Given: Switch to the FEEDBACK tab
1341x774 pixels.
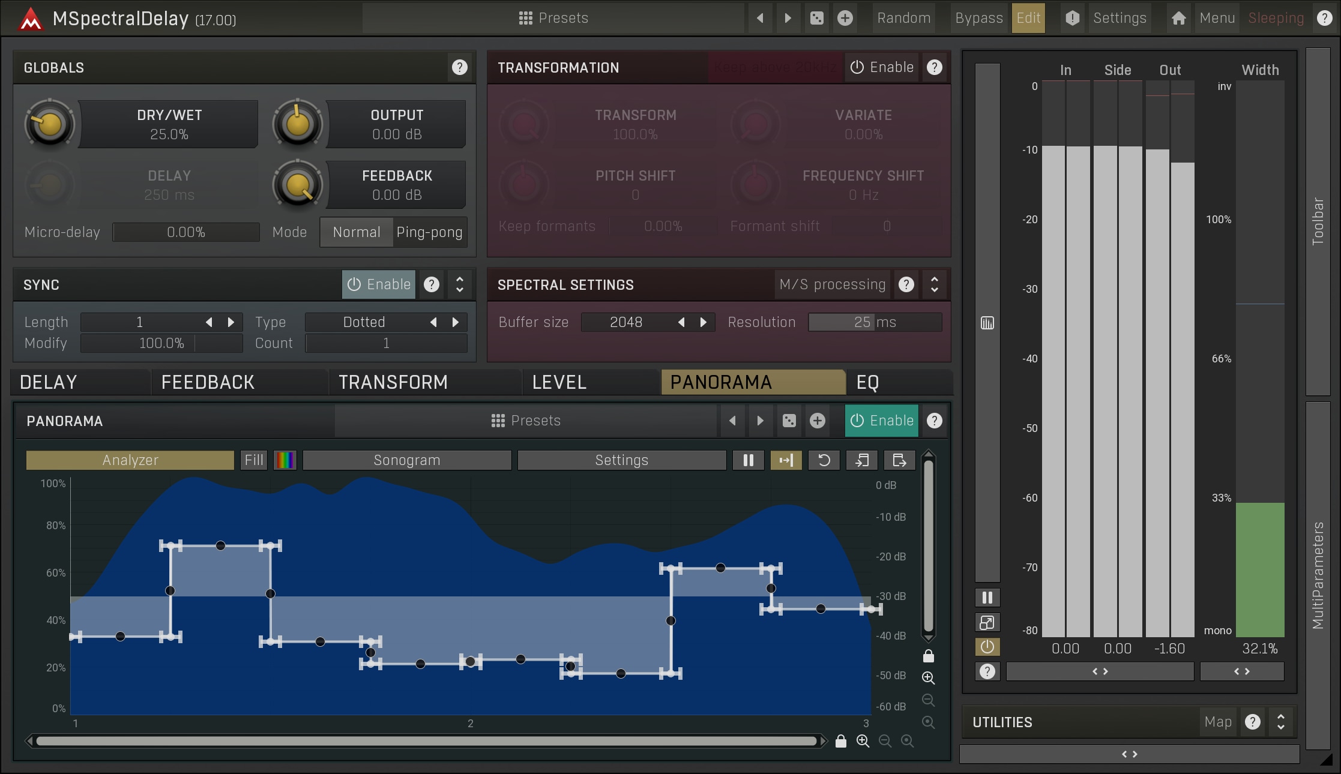Looking at the screenshot, I should point(208,382).
